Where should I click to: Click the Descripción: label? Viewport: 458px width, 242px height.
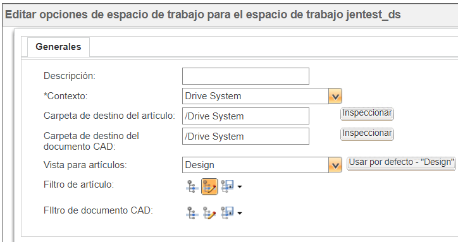70,76
